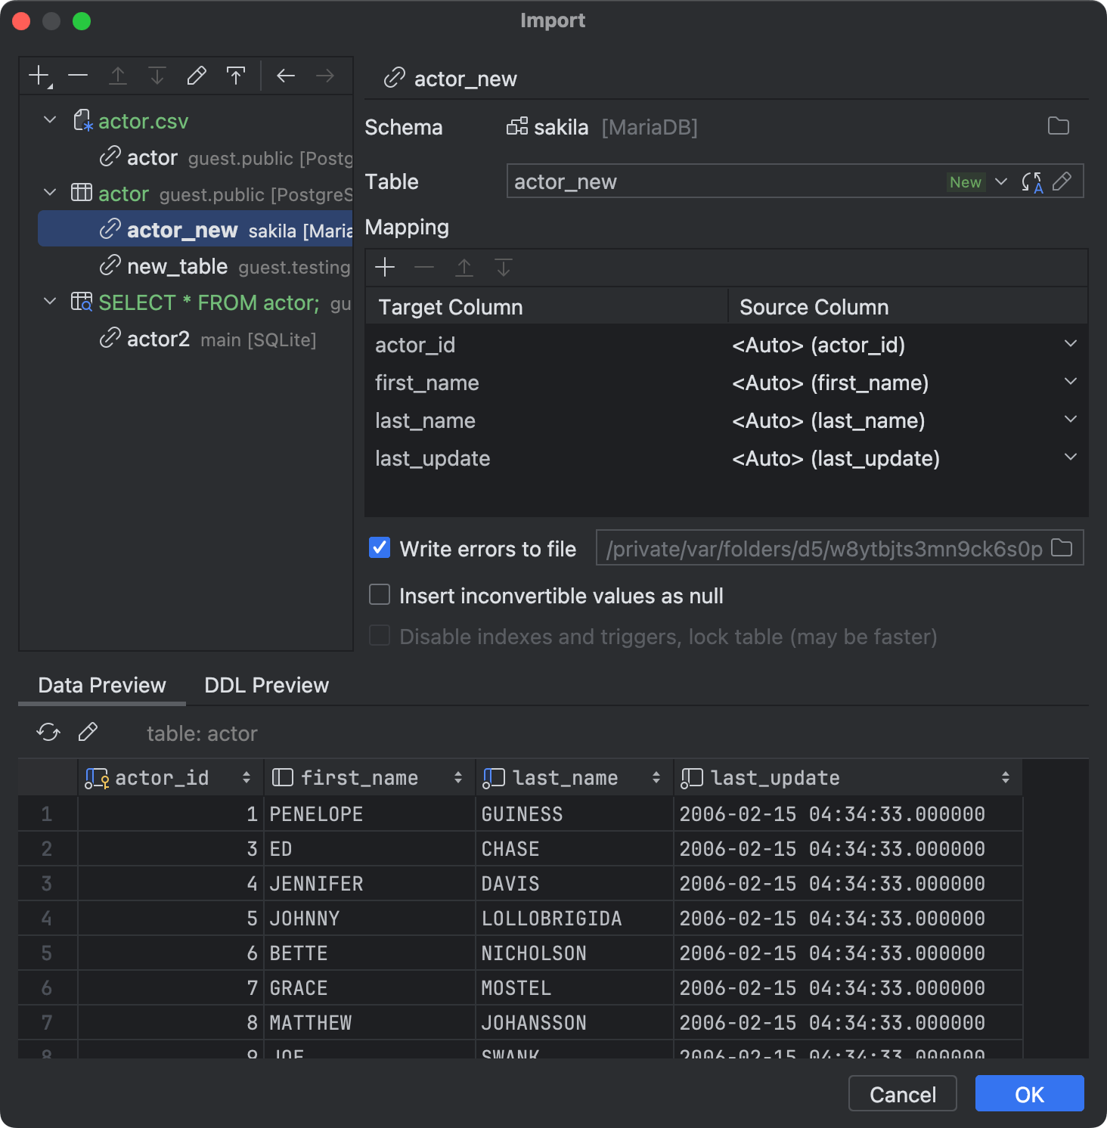Viewport: 1107px width, 1128px height.
Task: Click the pencil icon beside the Table field
Action: point(1063,181)
